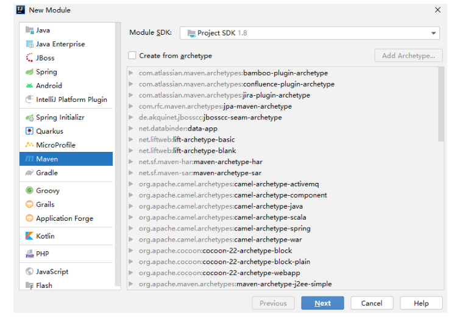Select Maven in module type list
460x319 pixels.
click(x=47, y=159)
